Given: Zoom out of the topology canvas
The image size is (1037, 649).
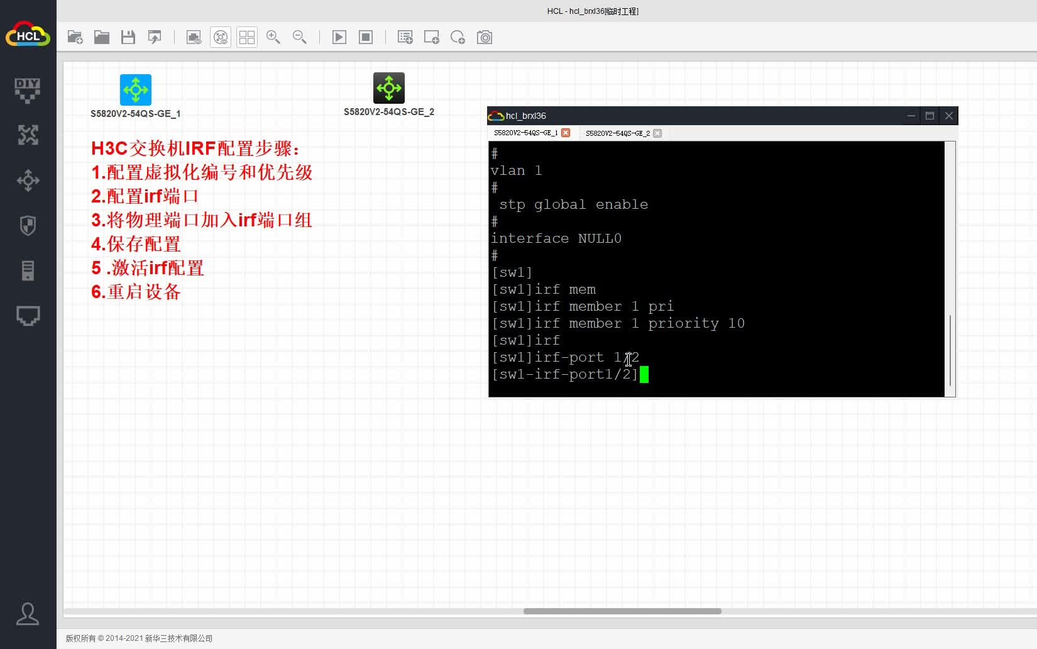Looking at the screenshot, I should tap(300, 37).
